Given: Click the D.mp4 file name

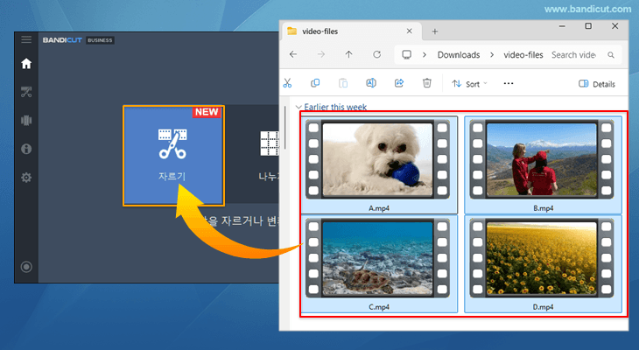Looking at the screenshot, I should [x=544, y=307].
